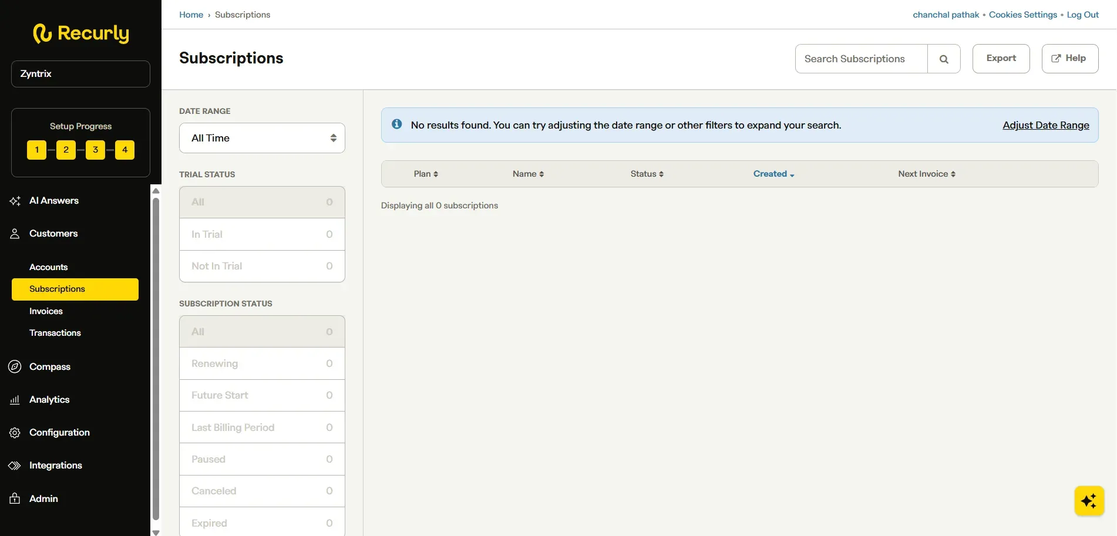1117x536 pixels.
Task: Toggle the In Trial filter
Action: point(261,234)
